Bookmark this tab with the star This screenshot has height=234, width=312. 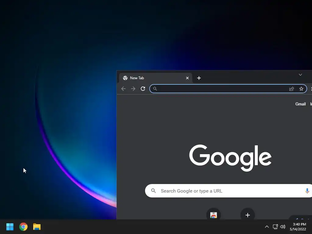click(301, 89)
